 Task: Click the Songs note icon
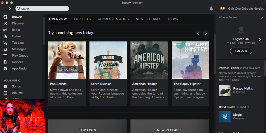click(5, 86)
